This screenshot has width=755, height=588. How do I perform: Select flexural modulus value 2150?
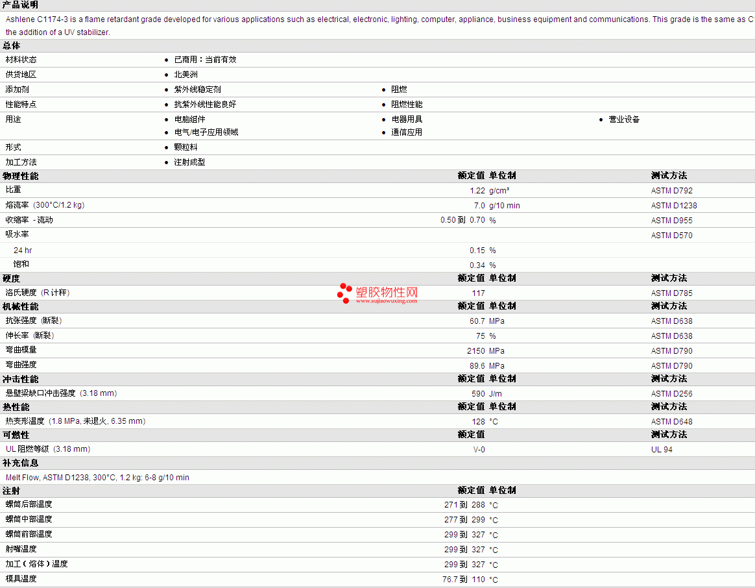475,351
